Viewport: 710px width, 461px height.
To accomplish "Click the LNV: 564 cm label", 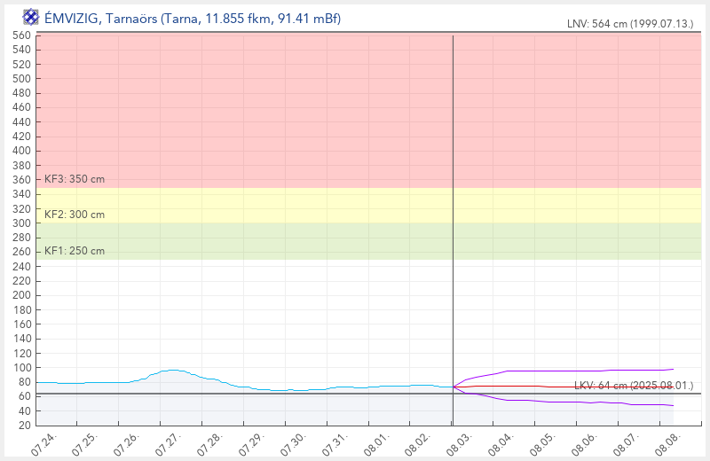I will [x=630, y=24].
